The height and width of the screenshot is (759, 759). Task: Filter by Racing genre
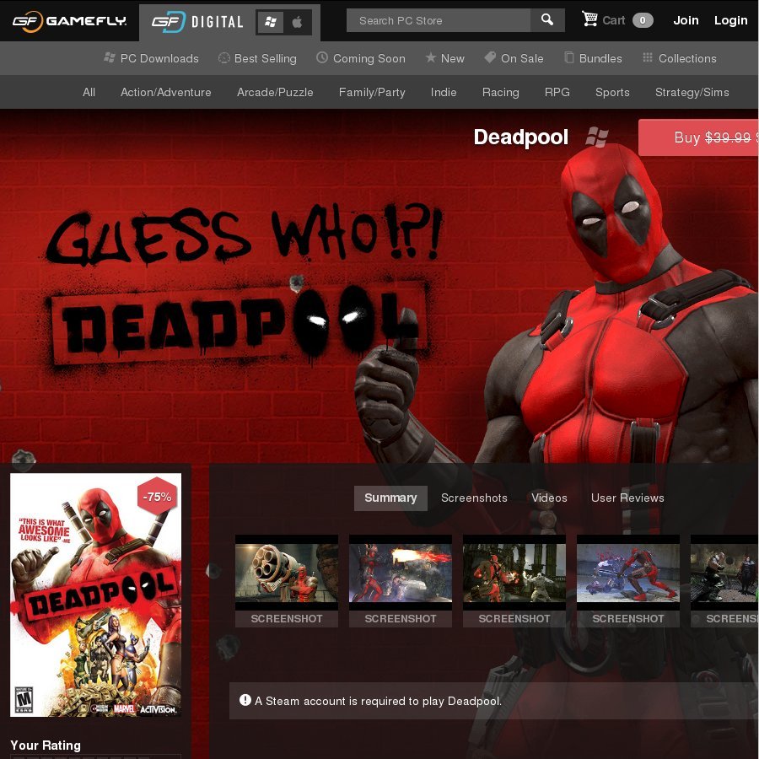[500, 92]
